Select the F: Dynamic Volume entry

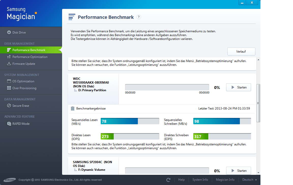tap(92, 170)
